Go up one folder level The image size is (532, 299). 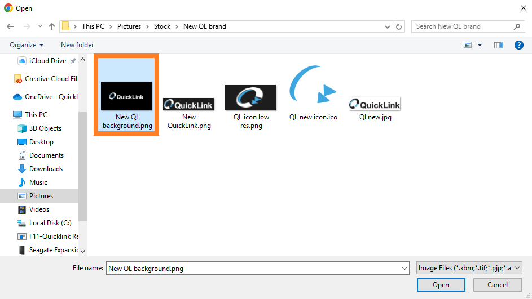pos(51,26)
